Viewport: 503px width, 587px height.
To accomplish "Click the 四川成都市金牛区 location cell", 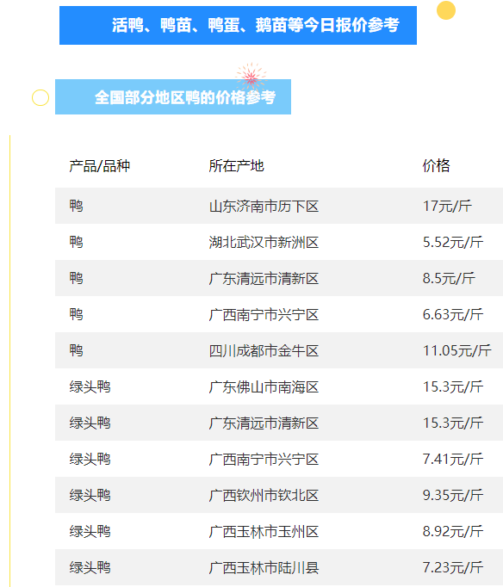I will coord(264,351).
